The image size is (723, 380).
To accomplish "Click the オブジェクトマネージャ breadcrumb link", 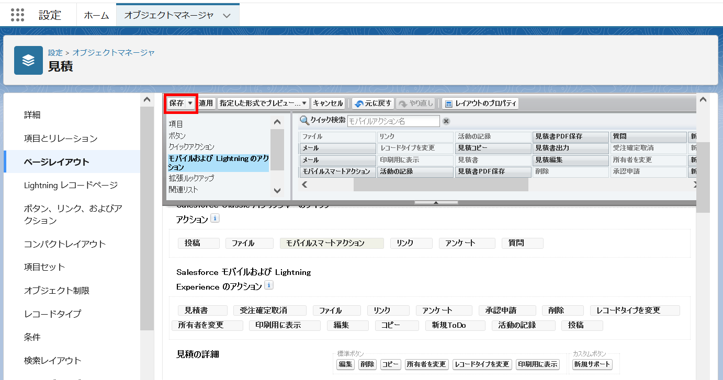I will (x=114, y=52).
